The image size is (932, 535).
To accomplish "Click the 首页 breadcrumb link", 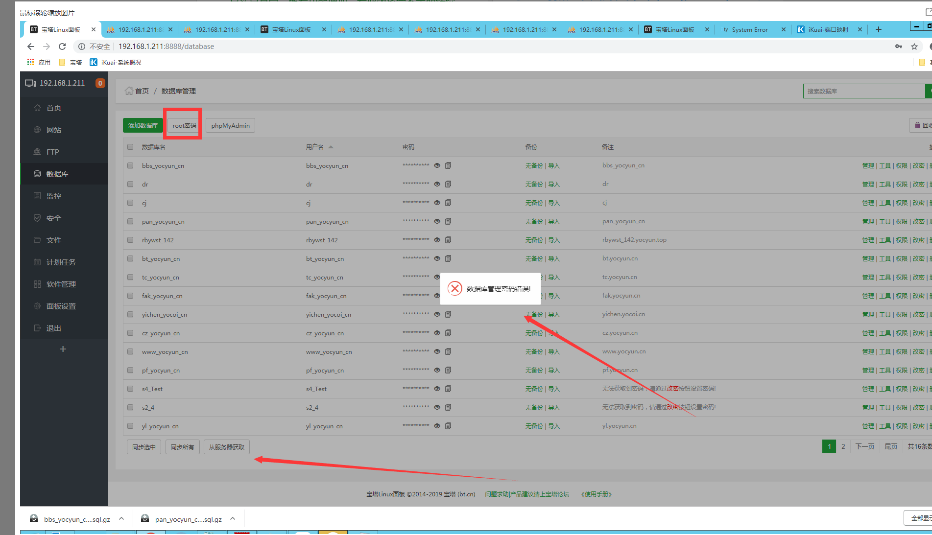I will (x=142, y=91).
